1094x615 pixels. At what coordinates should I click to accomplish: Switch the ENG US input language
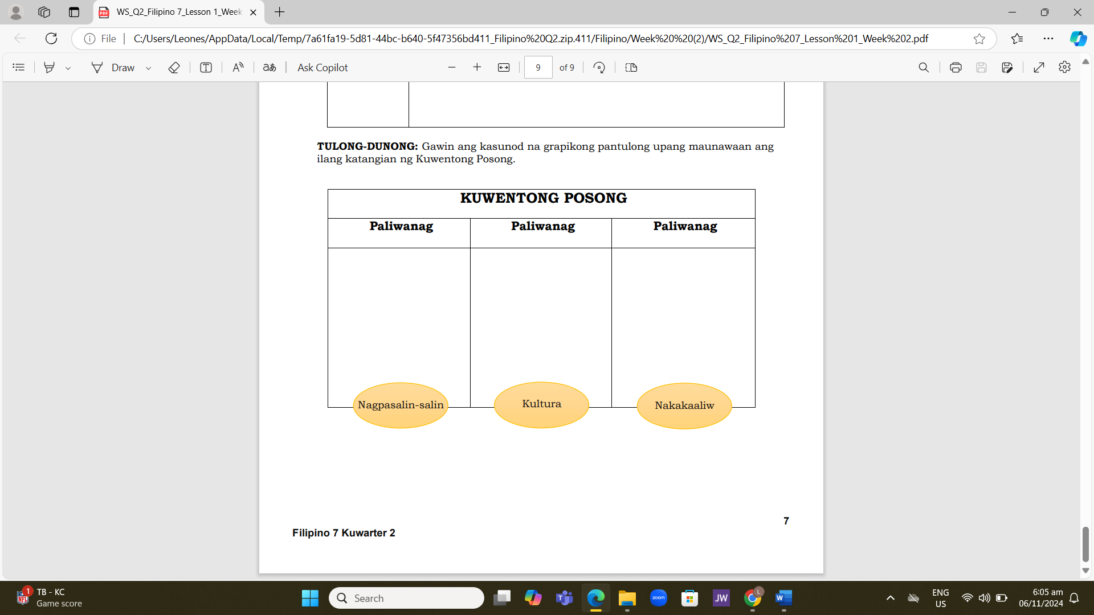tap(941, 598)
